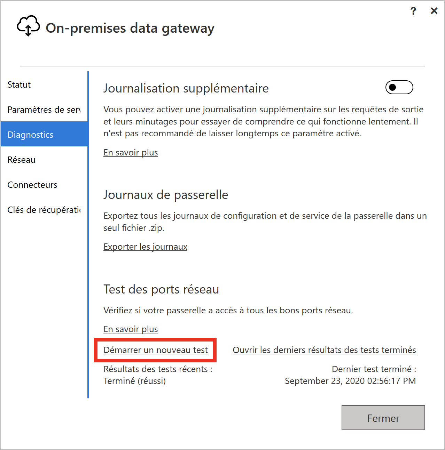This screenshot has width=445, height=450.
Task: Click the On-premises data gateway title
Action: pyautogui.click(x=130, y=28)
